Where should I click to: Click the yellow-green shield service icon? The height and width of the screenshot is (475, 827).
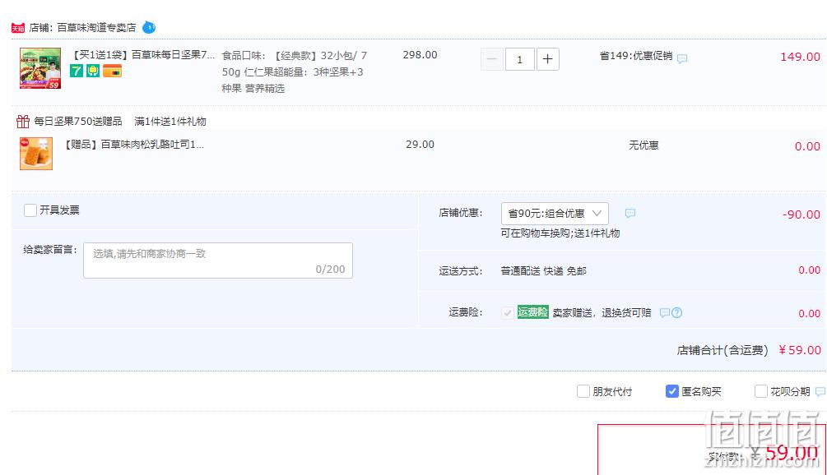point(93,71)
